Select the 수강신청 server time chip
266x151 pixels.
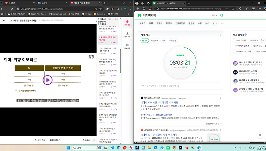[x=173, y=40]
